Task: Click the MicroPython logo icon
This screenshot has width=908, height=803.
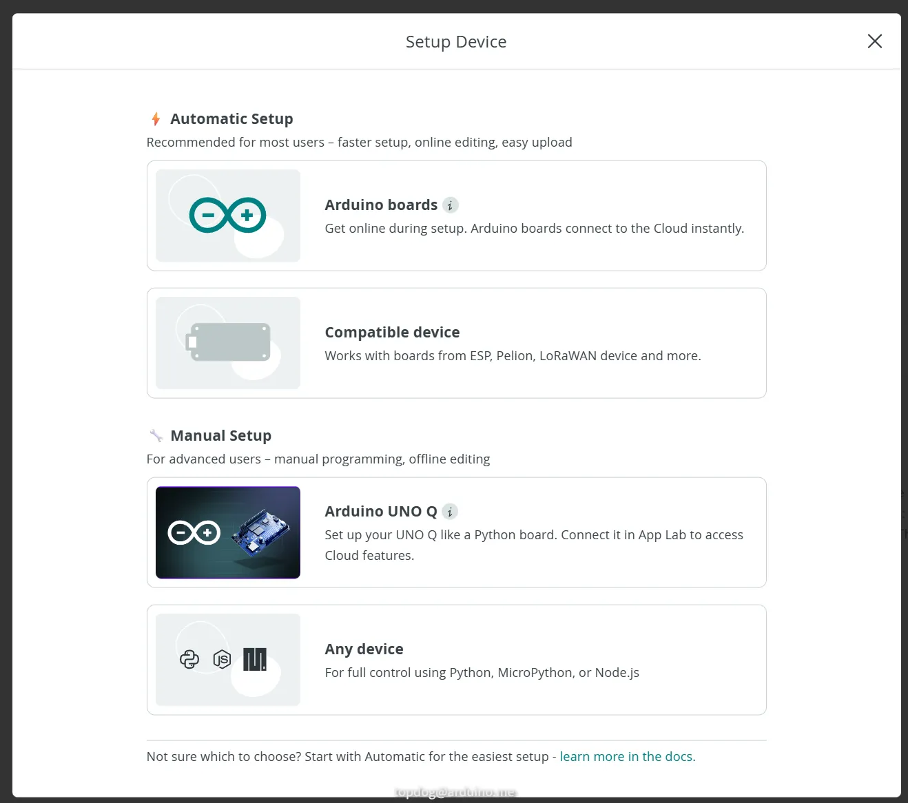Action: pyautogui.click(x=255, y=660)
